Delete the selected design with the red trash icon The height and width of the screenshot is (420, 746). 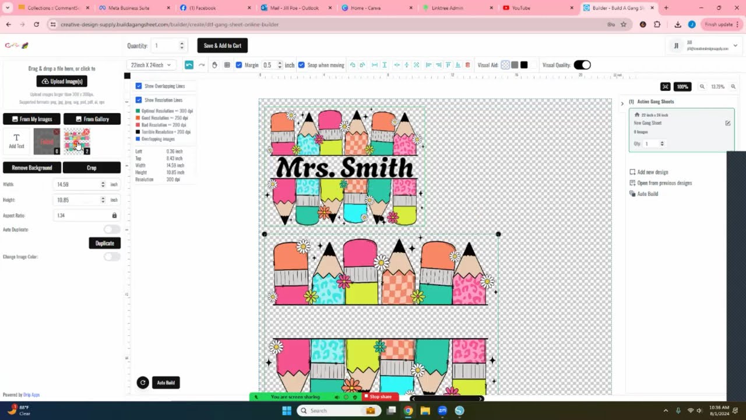pyautogui.click(x=467, y=65)
